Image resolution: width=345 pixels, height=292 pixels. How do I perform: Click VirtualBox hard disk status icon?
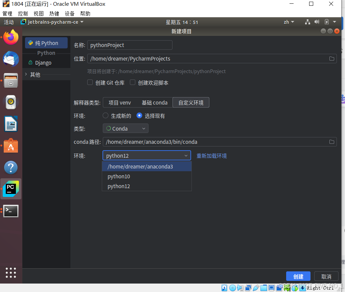point(224,288)
